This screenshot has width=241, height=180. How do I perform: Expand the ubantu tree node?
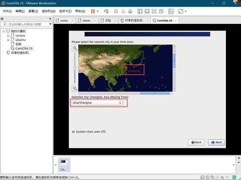8,40
